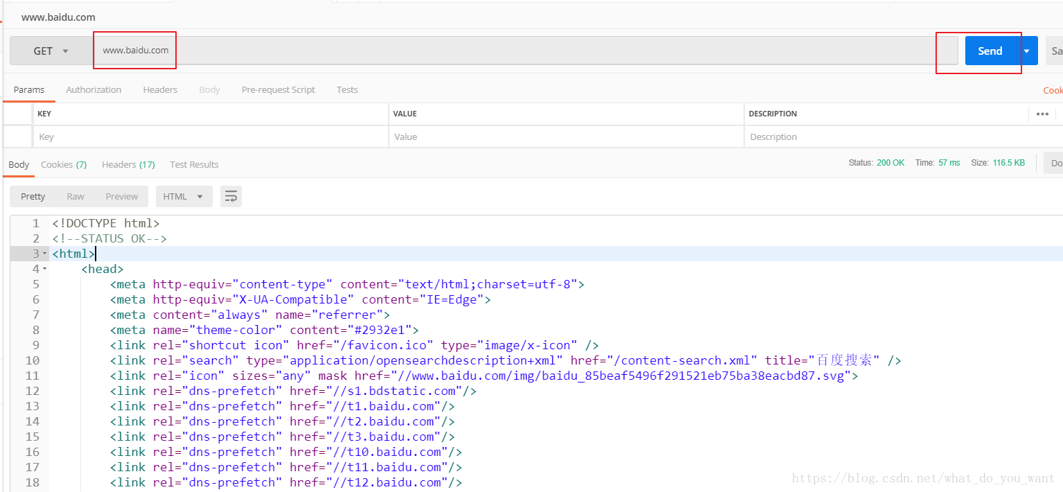Click the //t1.baidu.com dns-prefetch line
Image resolution: width=1063 pixels, height=492 pixels.
tap(282, 406)
